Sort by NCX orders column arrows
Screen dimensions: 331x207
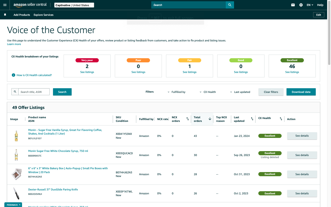coord(187,119)
